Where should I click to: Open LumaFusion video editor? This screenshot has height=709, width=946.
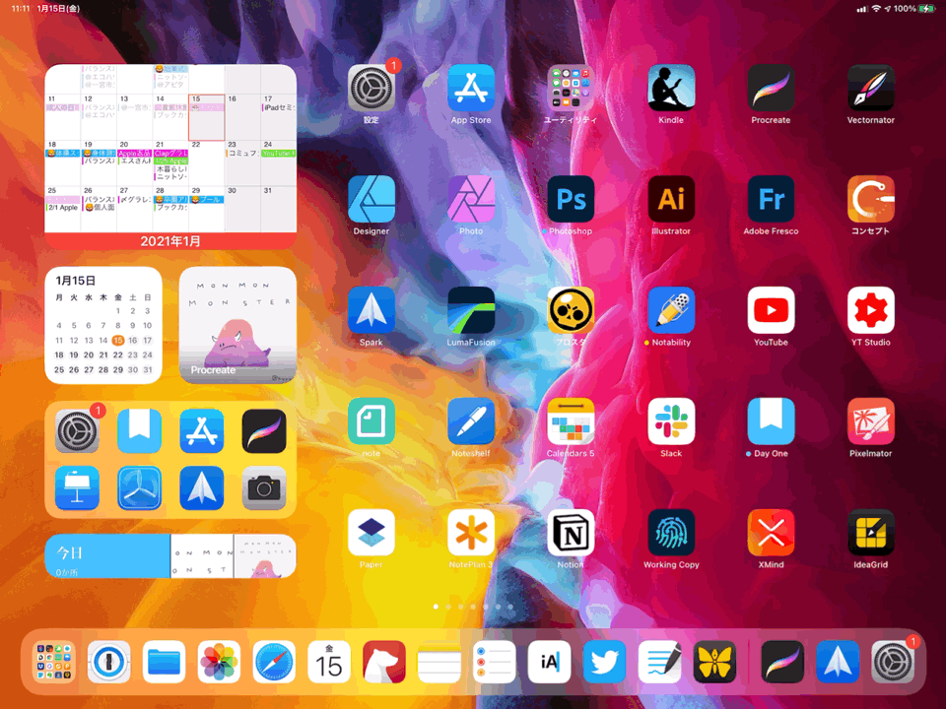point(471,310)
